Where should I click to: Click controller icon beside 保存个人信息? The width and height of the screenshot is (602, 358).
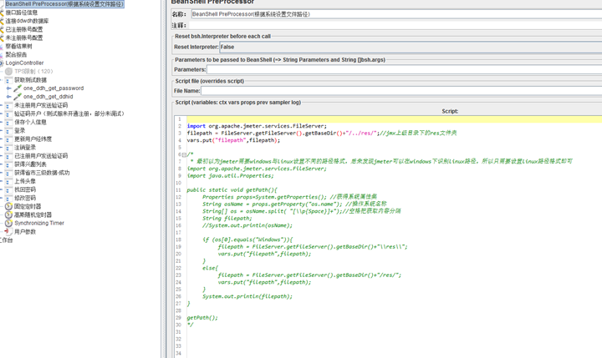[x=9, y=123]
